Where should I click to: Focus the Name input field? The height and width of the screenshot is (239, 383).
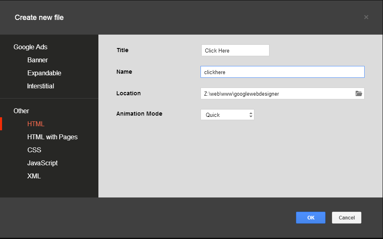click(x=282, y=72)
